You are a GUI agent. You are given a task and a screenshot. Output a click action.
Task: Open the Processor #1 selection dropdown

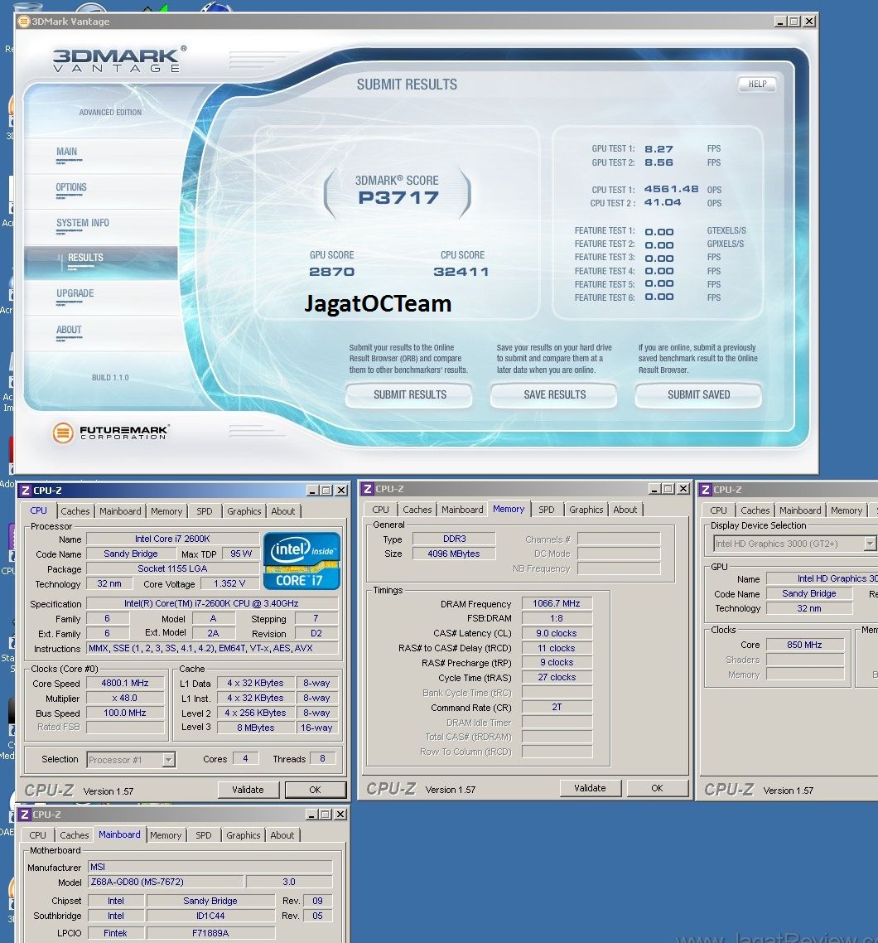[x=168, y=759]
